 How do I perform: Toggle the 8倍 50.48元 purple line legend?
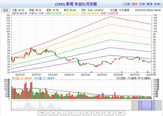pyautogui.click(x=20, y=13)
